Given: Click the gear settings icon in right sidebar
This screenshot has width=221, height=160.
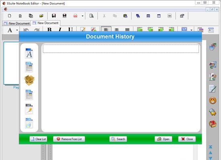Looking at the screenshot, I should pyautogui.click(x=213, y=112).
